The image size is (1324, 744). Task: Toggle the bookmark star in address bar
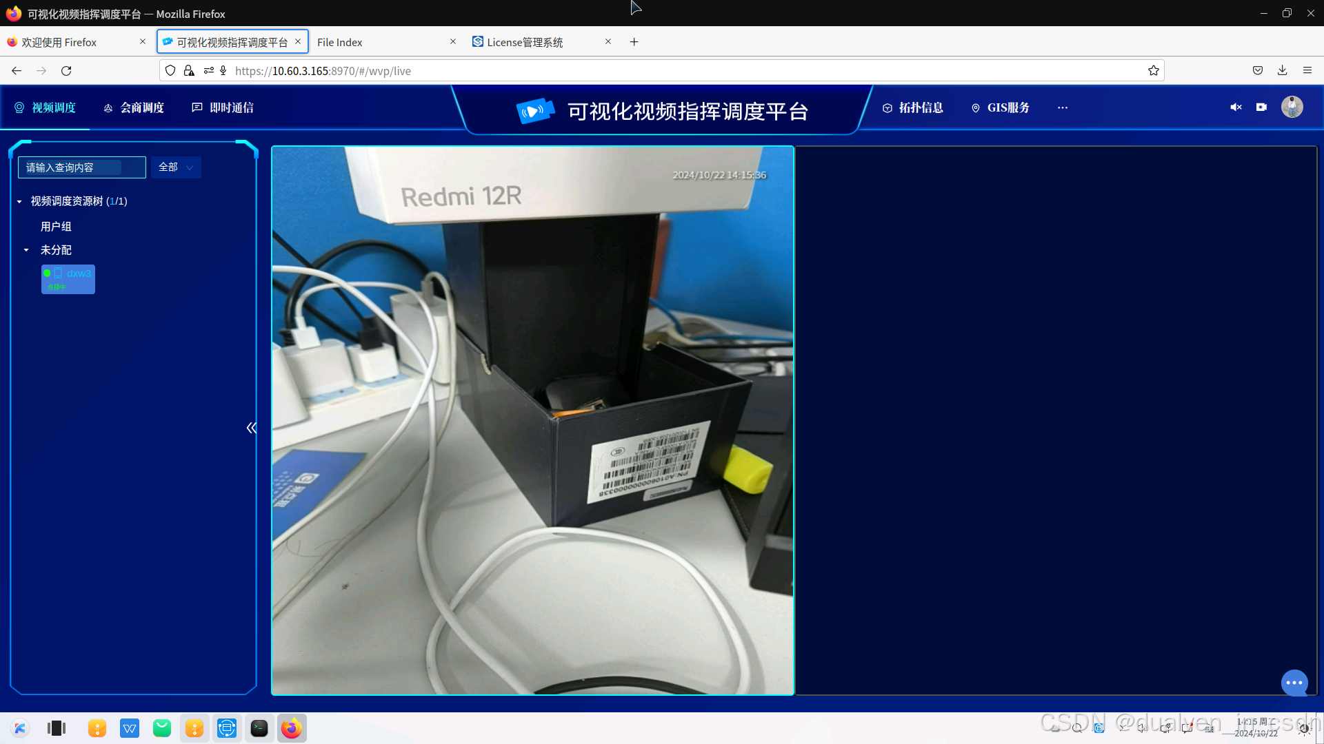click(x=1154, y=70)
